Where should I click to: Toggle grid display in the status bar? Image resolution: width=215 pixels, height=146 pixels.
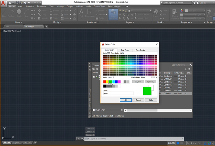pos(177,143)
